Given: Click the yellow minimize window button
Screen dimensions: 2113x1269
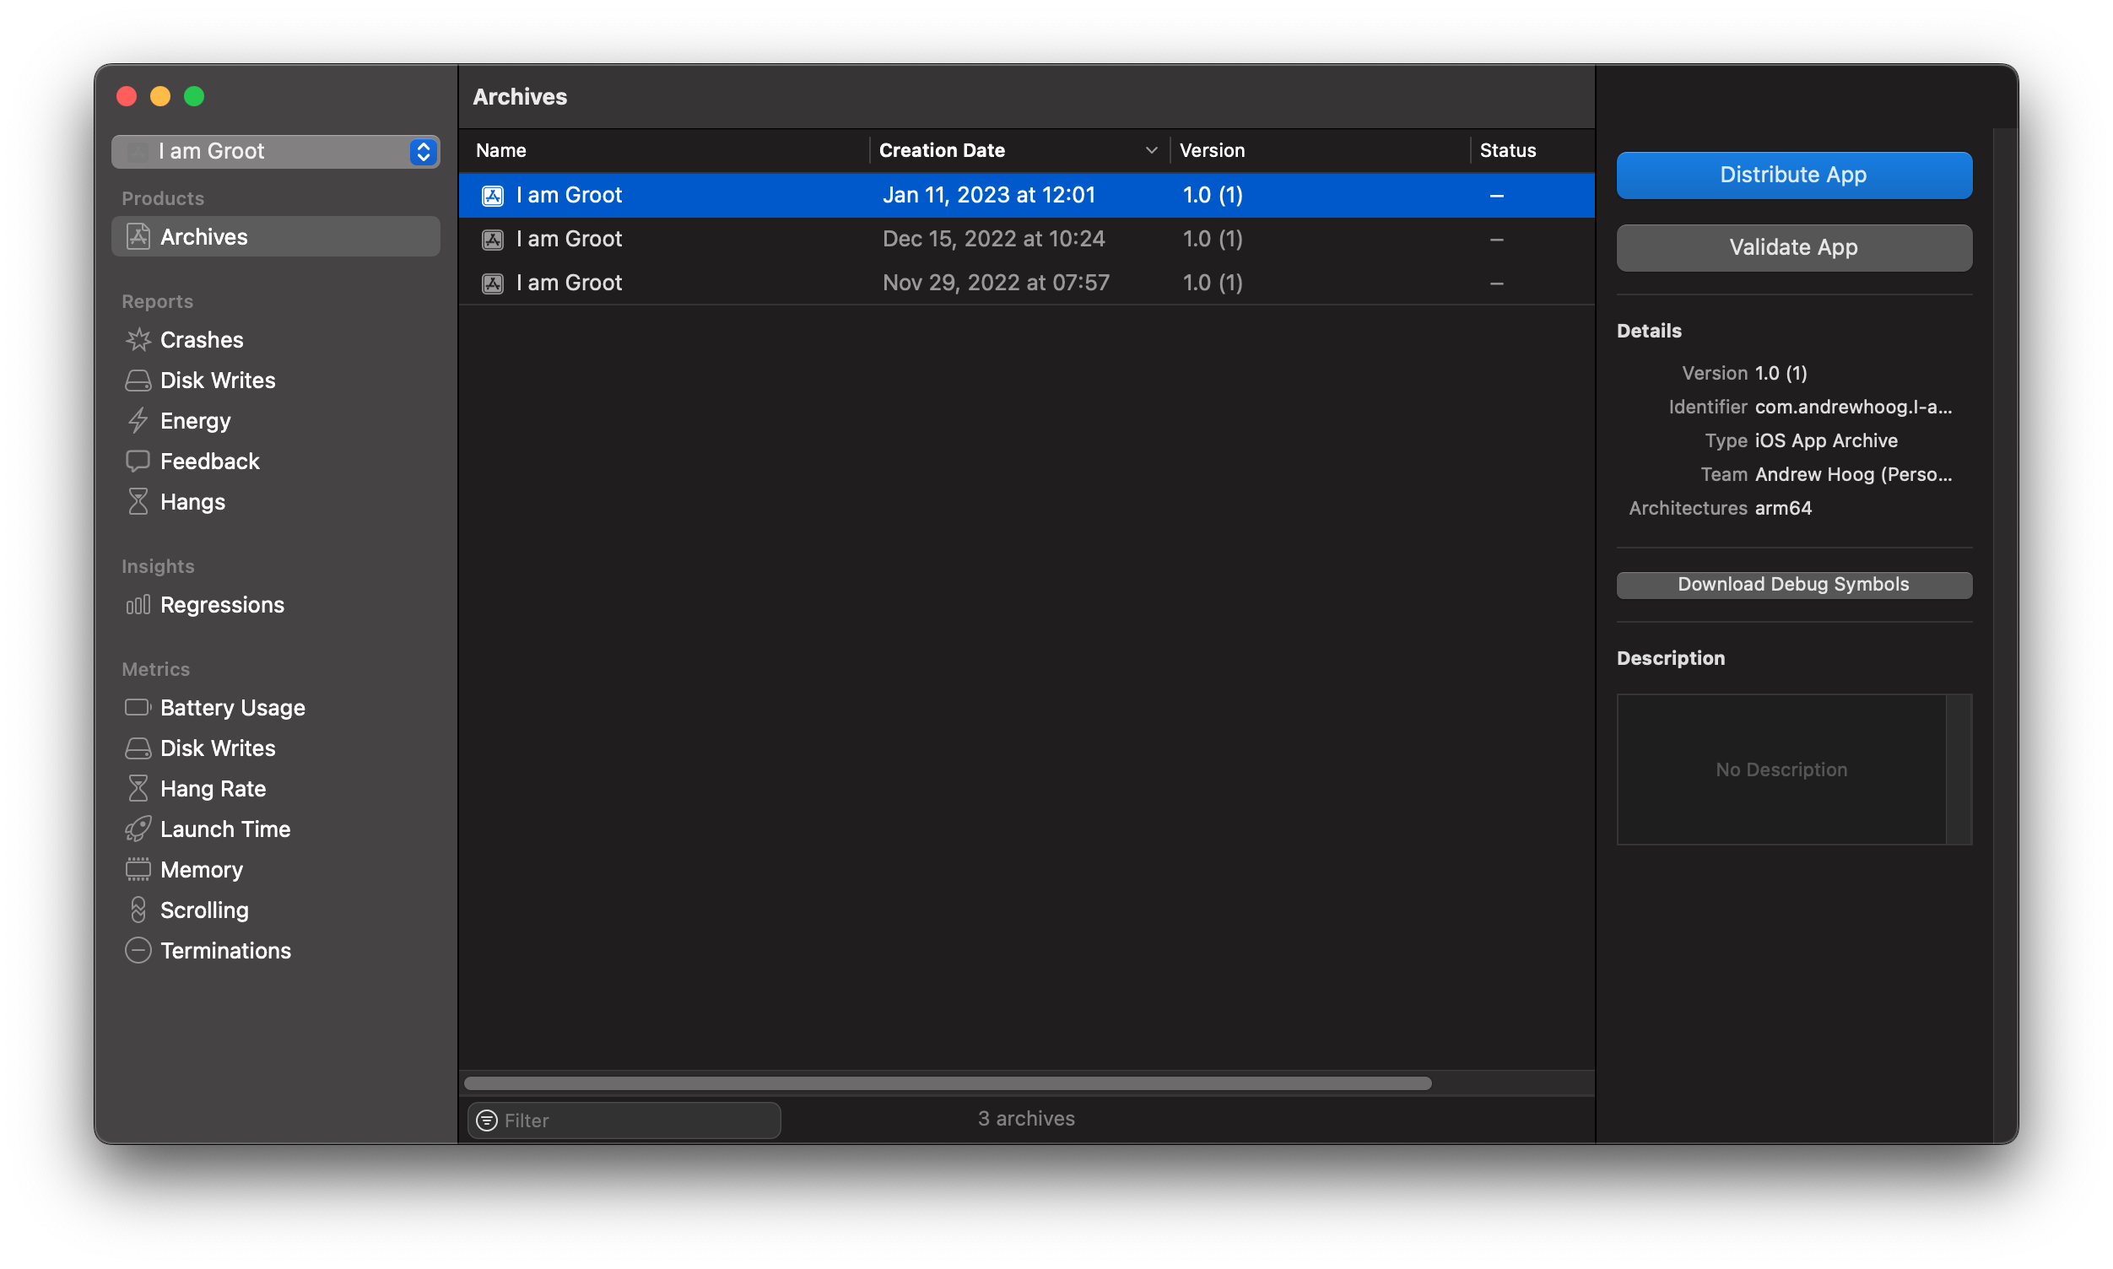Looking at the screenshot, I should pos(159,96).
